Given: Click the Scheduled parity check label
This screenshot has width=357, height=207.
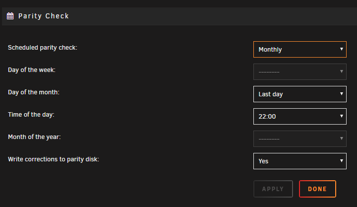Looking at the screenshot, I should pos(43,48).
